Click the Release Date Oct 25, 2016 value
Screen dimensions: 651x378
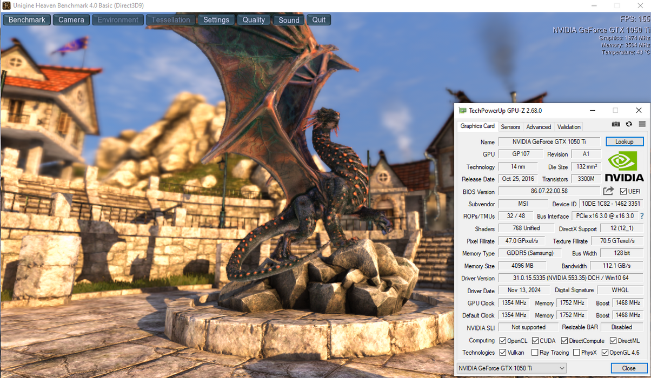tap(518, 179)
